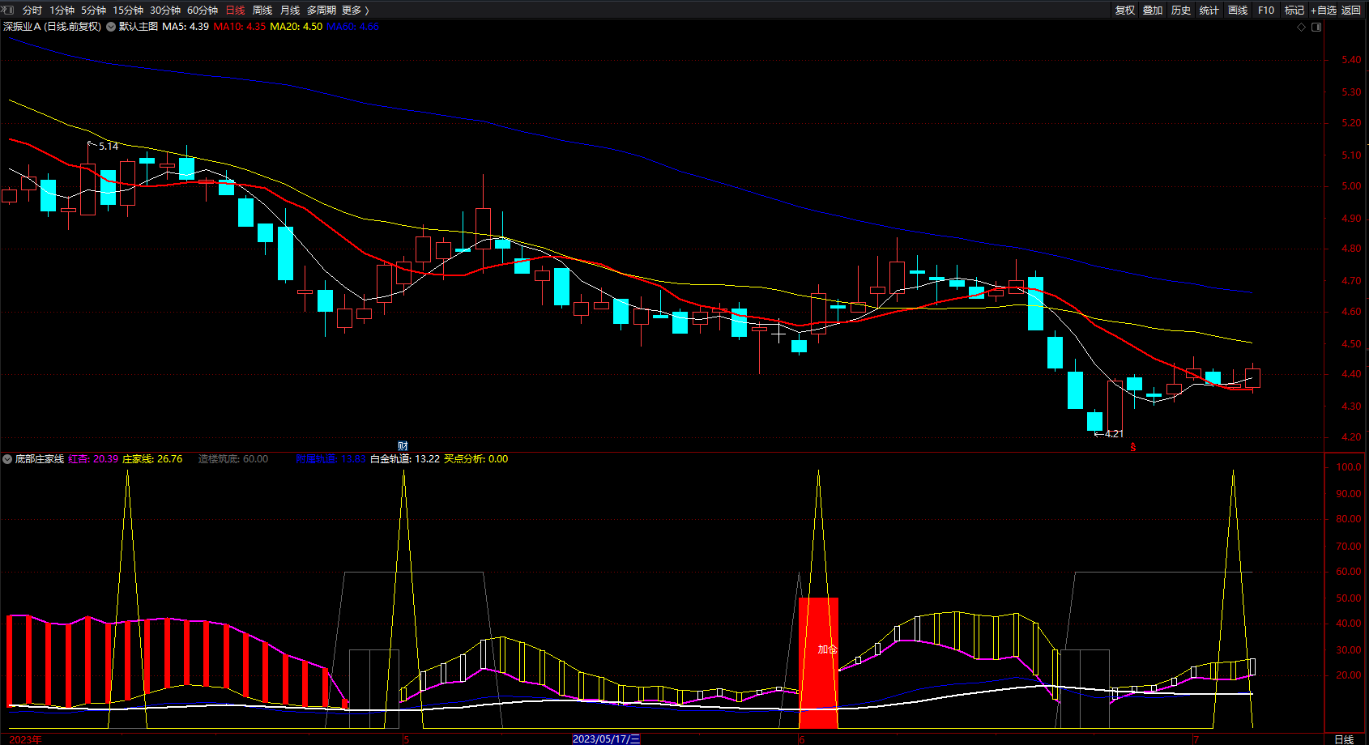Image resolution: width=1369 pixels, height=745 pixels.
Task: Add stock via +自选 button
Action: [x=1324, y=11]
